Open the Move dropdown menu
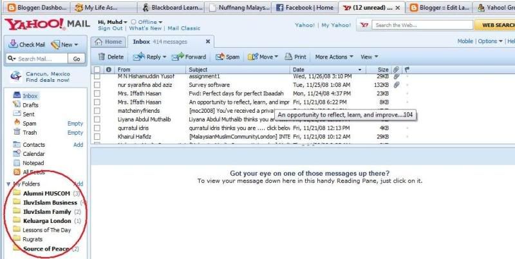 [x=276, y=57]
